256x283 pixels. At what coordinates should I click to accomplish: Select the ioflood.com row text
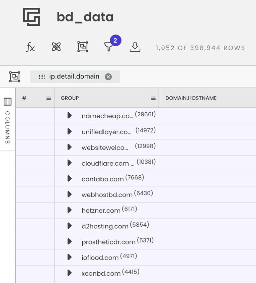tap(100, 258)
